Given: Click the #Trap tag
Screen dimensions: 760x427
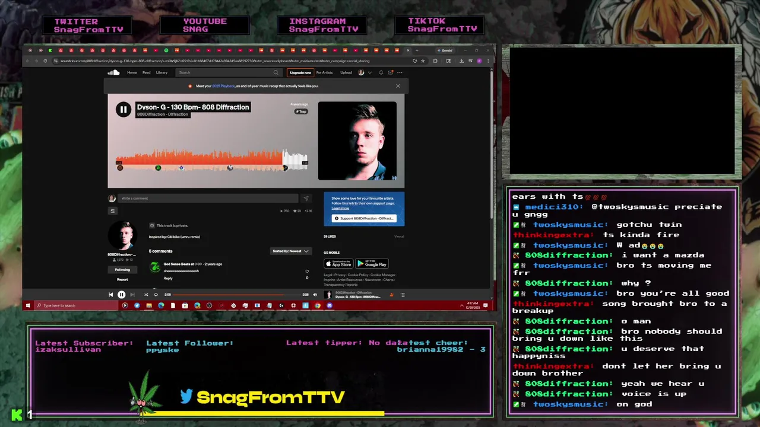Looking at the screenshot, I should 302,111.
